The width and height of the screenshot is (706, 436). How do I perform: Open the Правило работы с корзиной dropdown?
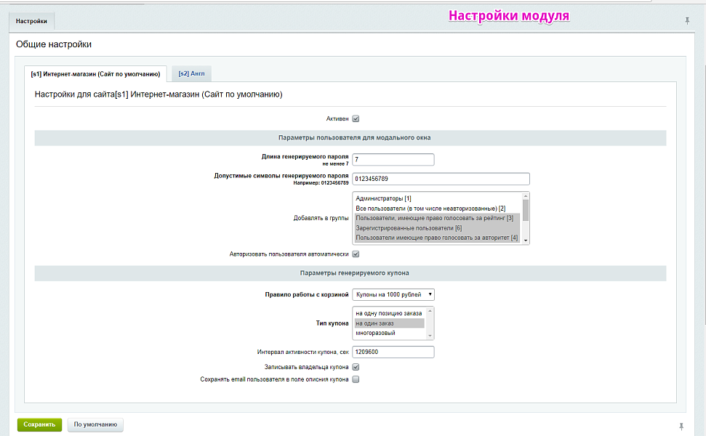[x=393, y=294]
